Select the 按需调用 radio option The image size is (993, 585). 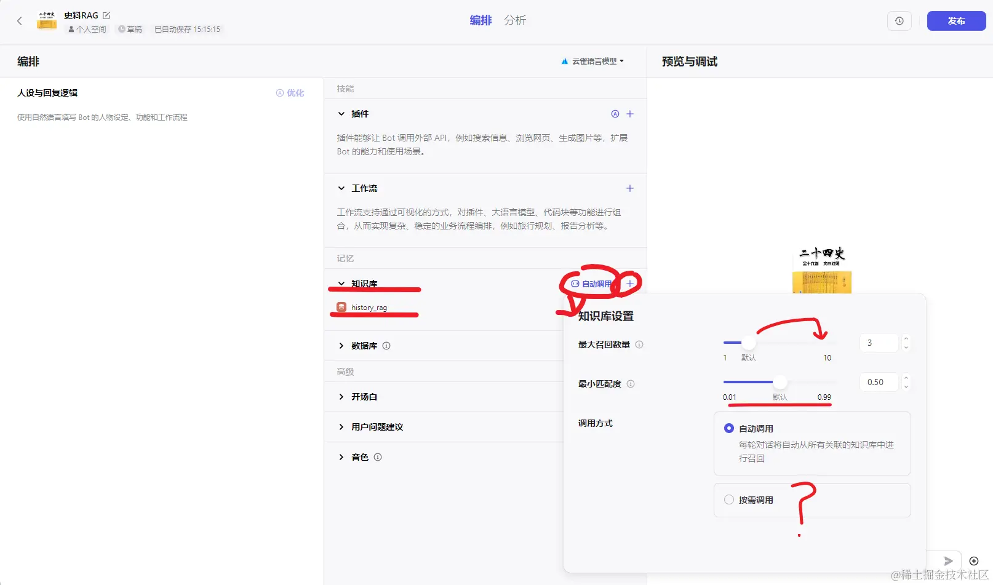tap(729, 500)
